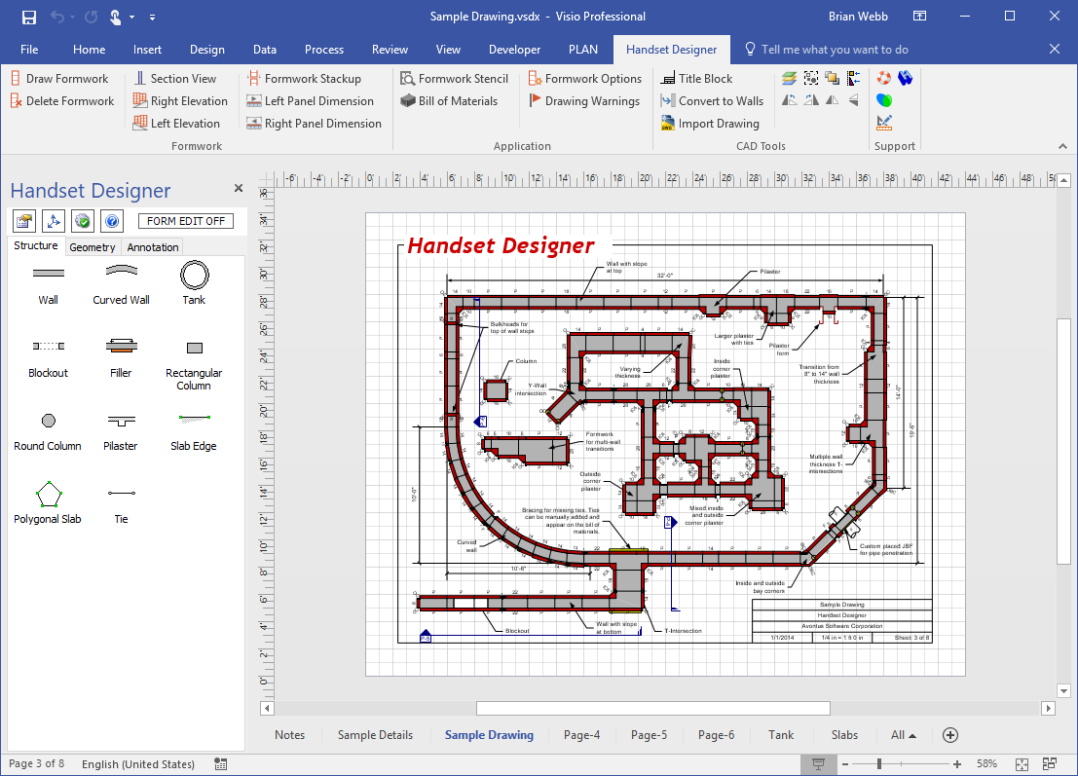This screenshot has height=776, width=1078.
Task: Click the rotate left triangle icon
Action: click(789, 100)
